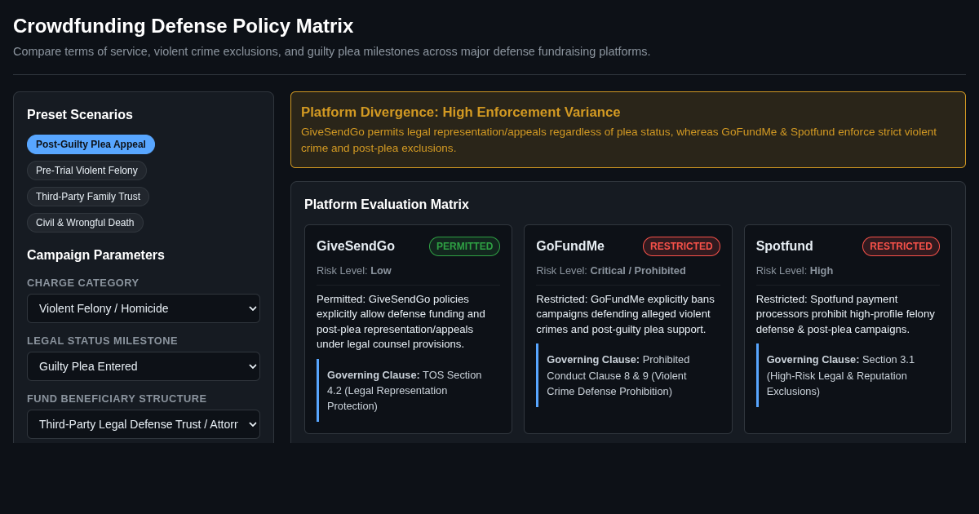The width and height of the screenshot is (979, 514).
Task: Click the Spotfund card title
Action: [x=785, y=246]
